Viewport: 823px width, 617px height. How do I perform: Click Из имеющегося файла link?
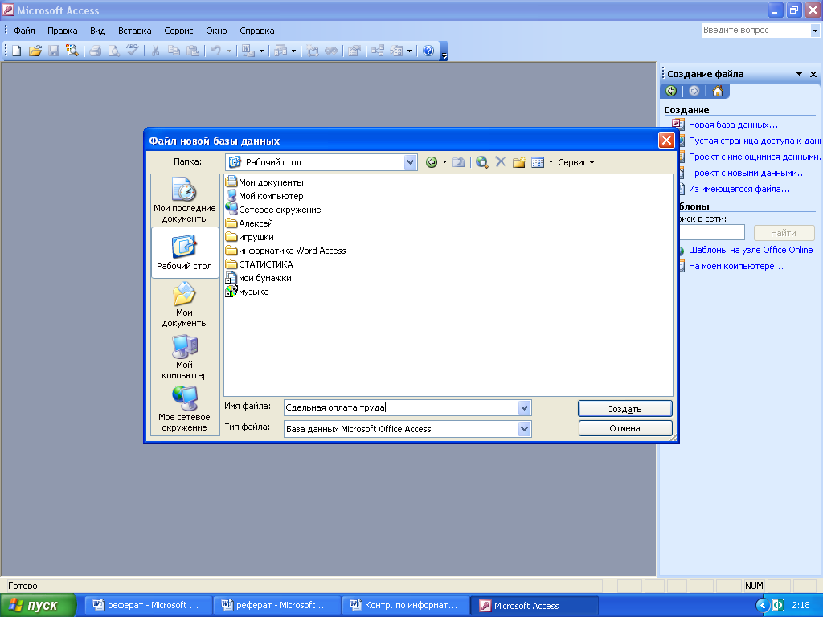click(739, 189)
